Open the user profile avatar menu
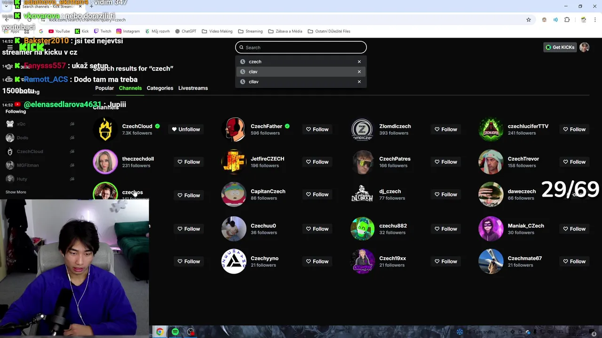The height and width of the screenshot is (338, 602). click(584, 47)
